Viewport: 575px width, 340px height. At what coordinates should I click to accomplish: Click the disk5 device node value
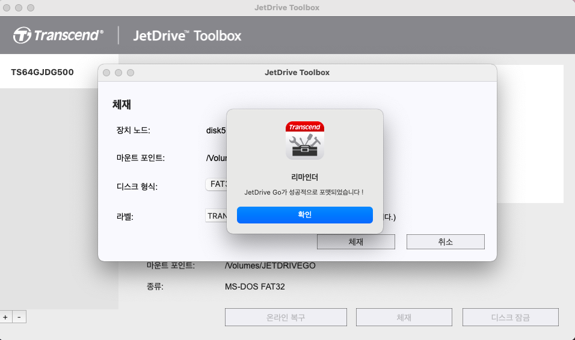216,130
